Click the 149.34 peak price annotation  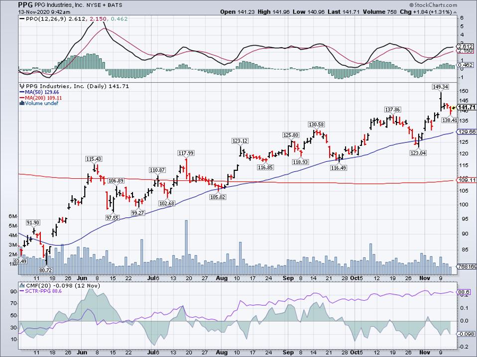tap(441, 87)
